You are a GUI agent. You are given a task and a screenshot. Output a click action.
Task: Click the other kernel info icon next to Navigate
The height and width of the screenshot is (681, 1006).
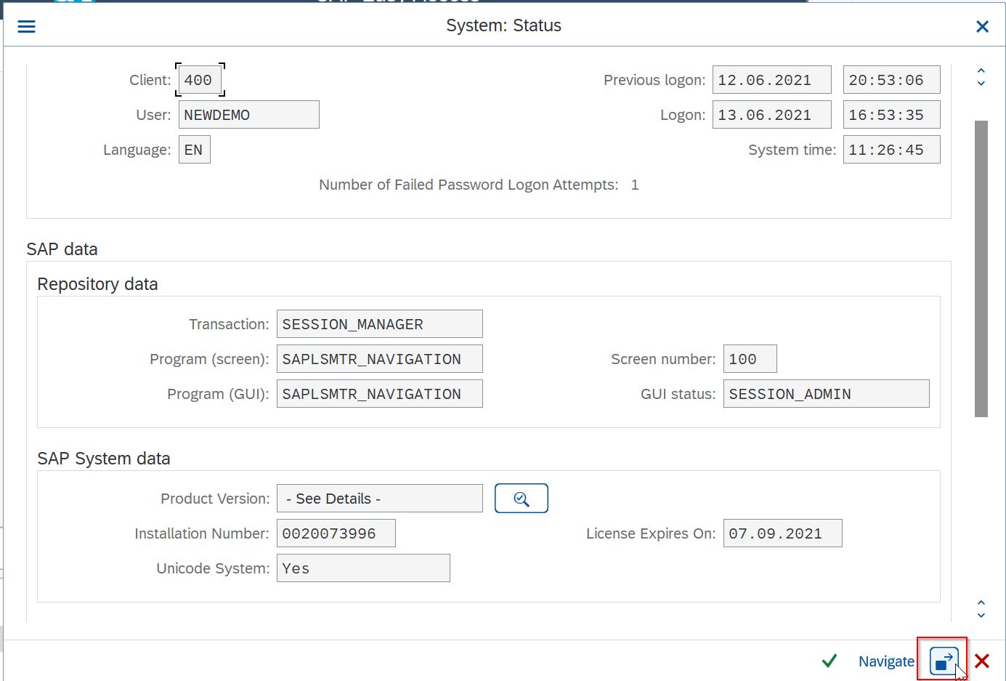[x=944, y=661]
